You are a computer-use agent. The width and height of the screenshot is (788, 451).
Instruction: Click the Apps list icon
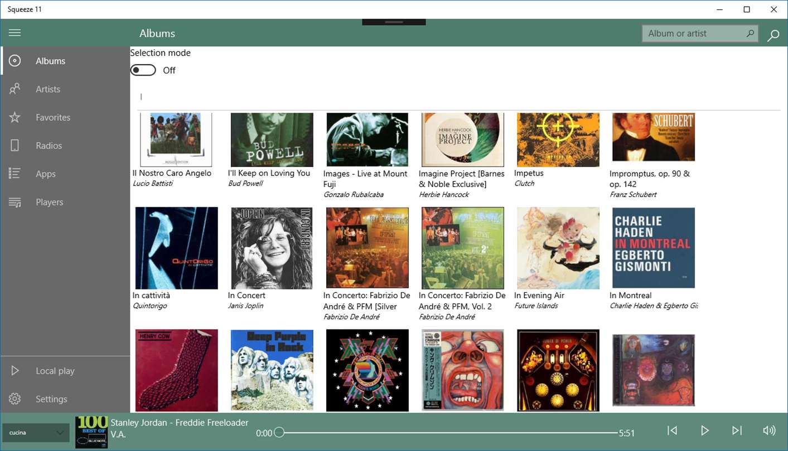pos(15,174)
